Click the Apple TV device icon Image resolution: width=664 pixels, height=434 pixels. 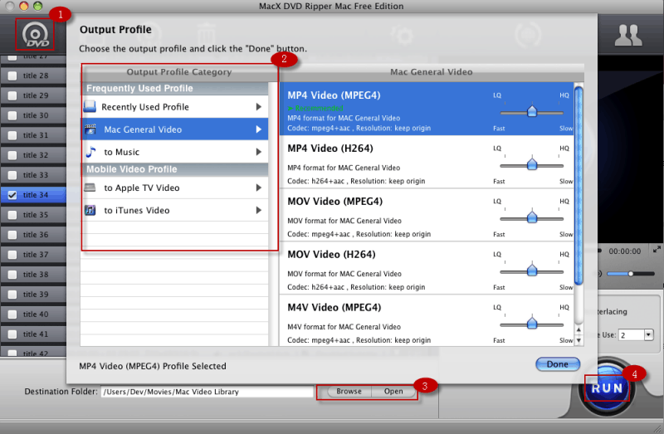[90, 188]
